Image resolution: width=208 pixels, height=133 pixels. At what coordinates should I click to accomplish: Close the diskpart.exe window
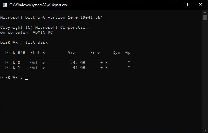[201, 5]
